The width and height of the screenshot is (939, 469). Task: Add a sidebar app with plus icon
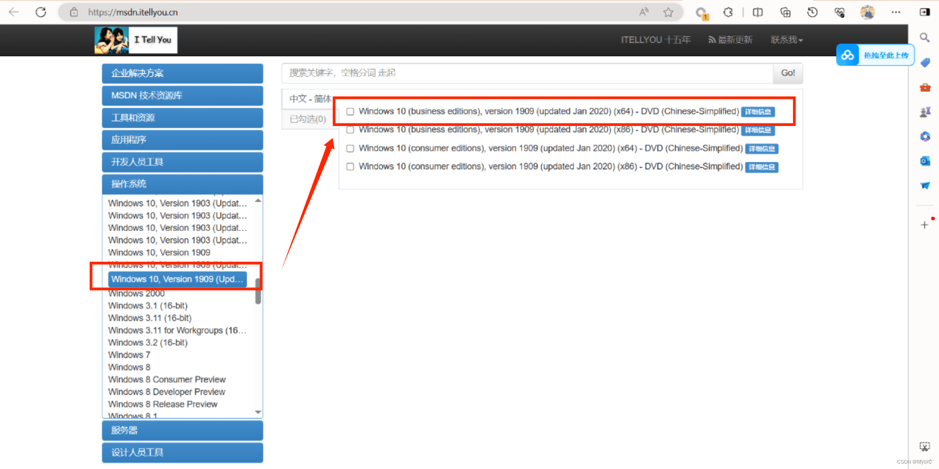click(924, 225)
